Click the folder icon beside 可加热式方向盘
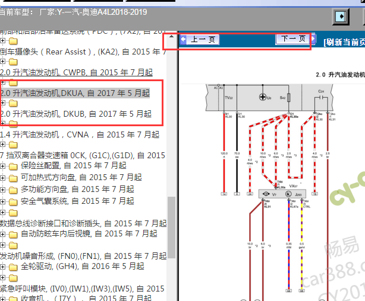 pyautogui.click(x=13, y=178)
